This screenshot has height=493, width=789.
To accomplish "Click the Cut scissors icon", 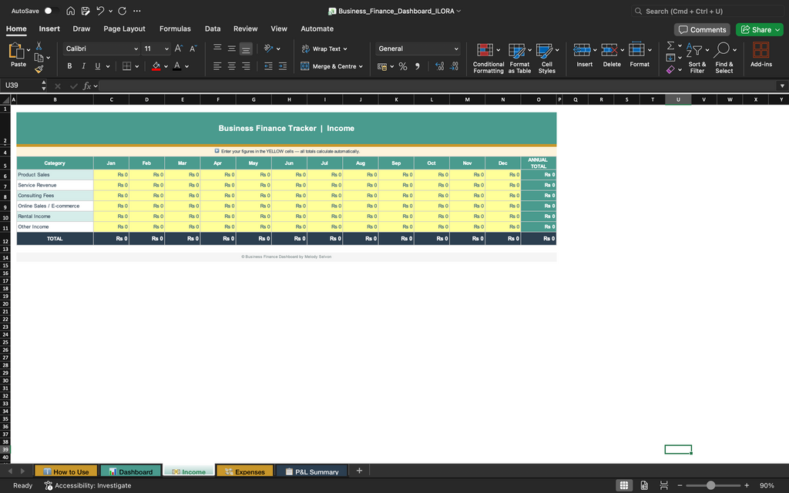I will pos(39,46).
